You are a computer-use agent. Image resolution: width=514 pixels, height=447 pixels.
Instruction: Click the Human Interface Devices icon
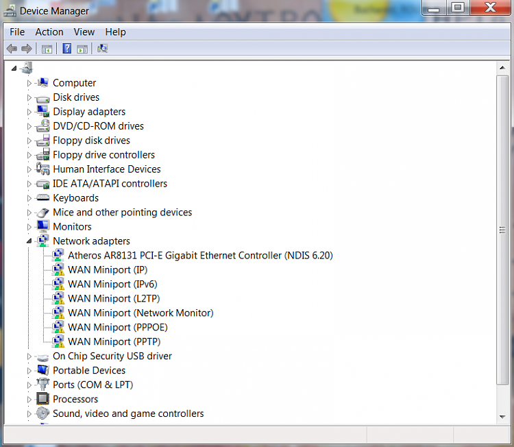pos(42,169)
